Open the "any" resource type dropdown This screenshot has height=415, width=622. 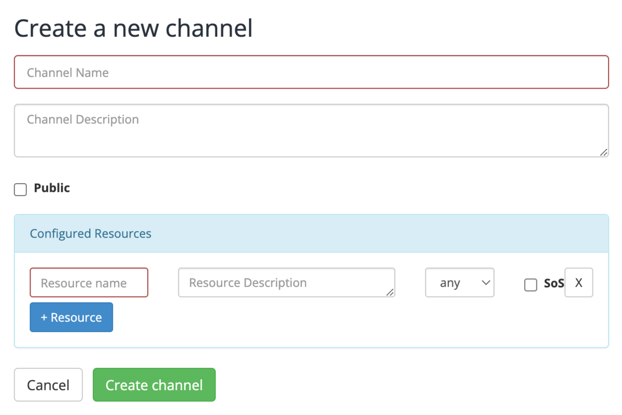coord(459,283)
